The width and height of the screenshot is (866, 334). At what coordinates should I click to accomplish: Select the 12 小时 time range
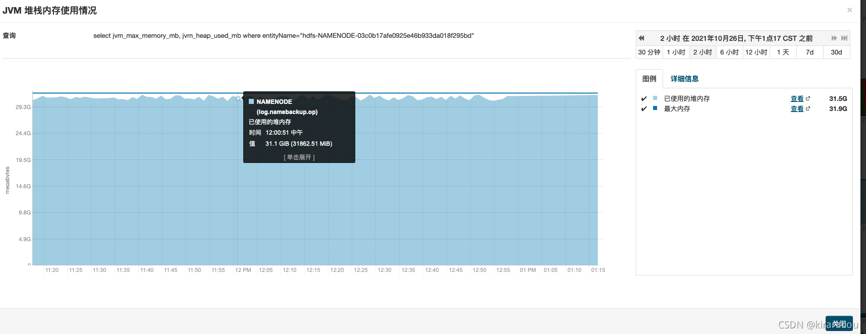click(756, 52)
